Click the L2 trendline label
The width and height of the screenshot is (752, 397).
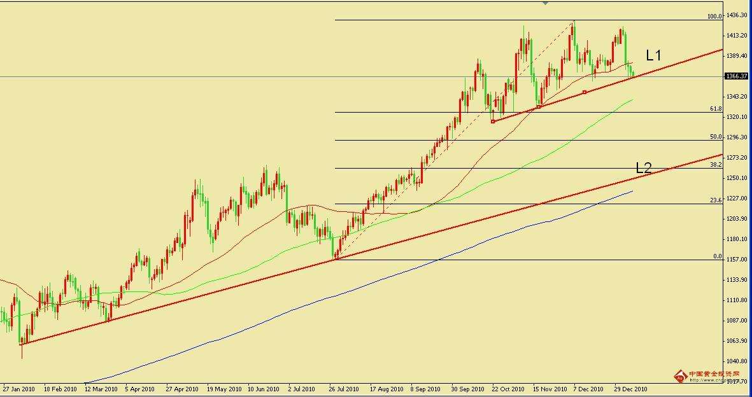[x=644, y=169]
